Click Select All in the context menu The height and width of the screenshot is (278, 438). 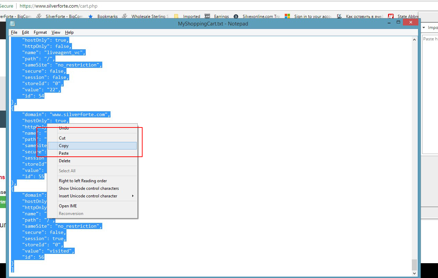point(92,171)
